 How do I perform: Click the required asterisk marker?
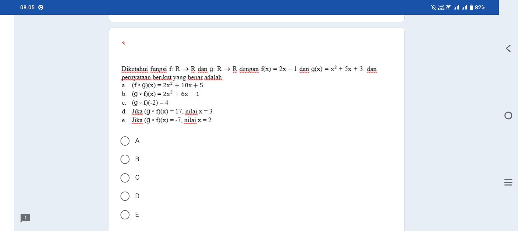pos(124,43)
